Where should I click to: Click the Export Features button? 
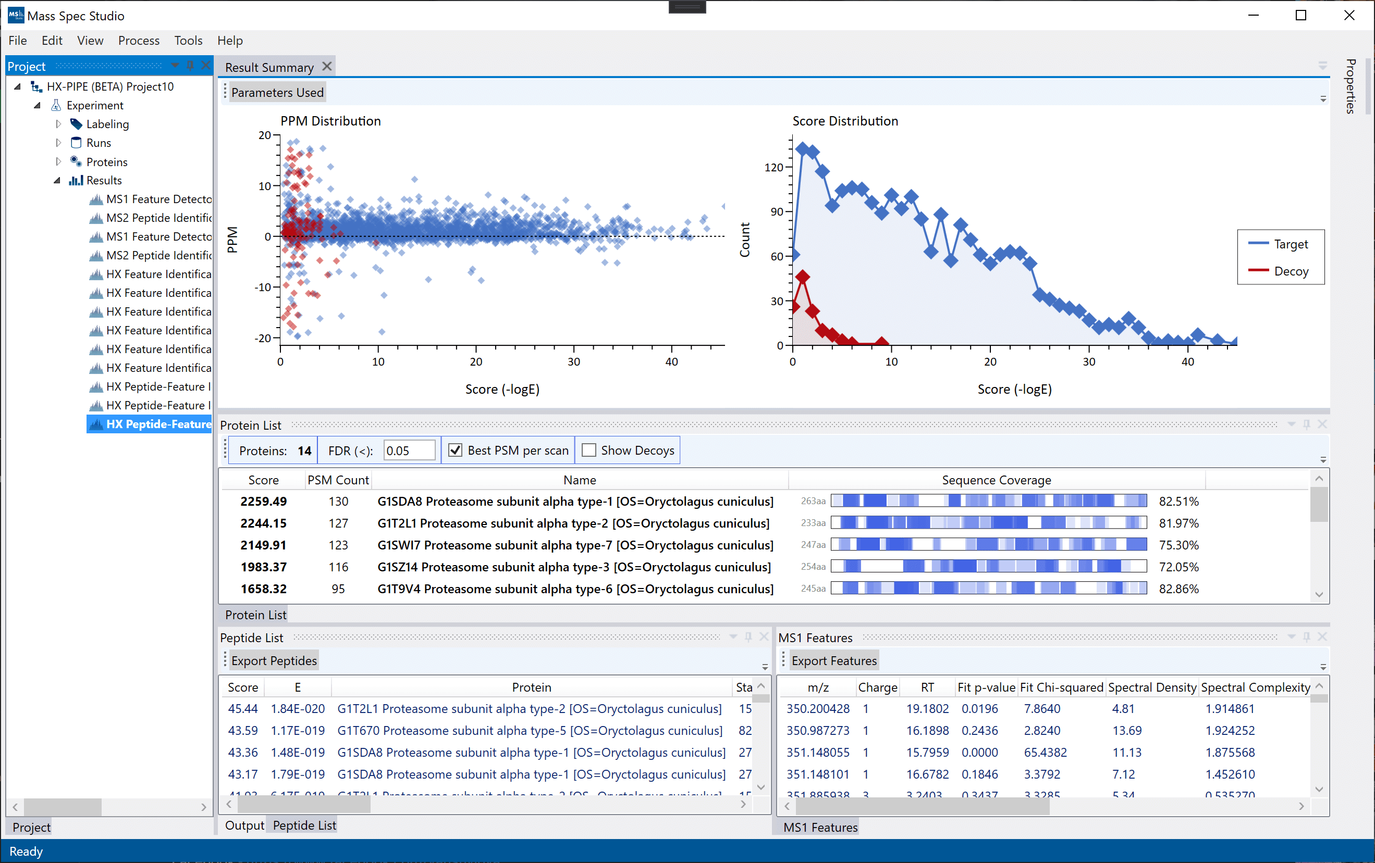point(834,660)
